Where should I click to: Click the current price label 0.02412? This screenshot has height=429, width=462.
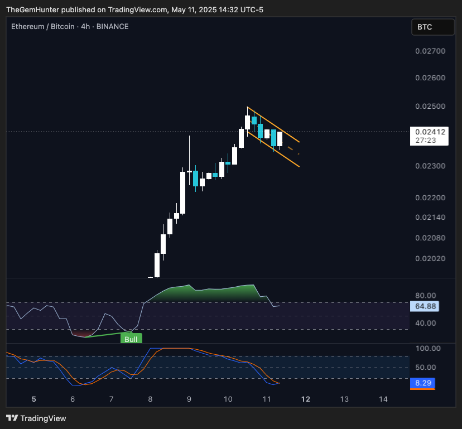430,132
